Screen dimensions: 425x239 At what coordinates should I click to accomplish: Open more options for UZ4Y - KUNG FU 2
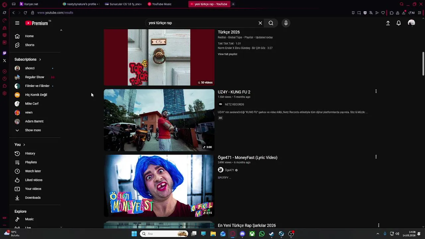coord(376,91)
